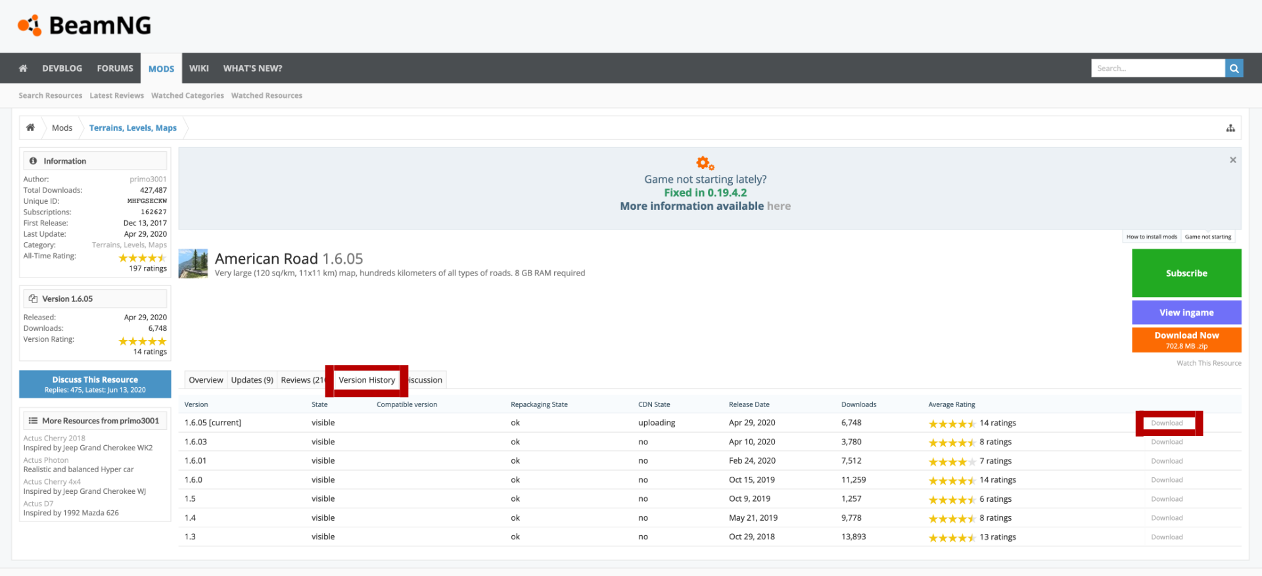
Task: Open Game not starting link
Action: 1208,237
